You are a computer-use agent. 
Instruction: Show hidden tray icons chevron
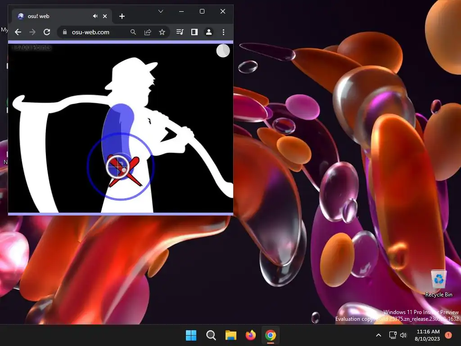tap(379, 335)
